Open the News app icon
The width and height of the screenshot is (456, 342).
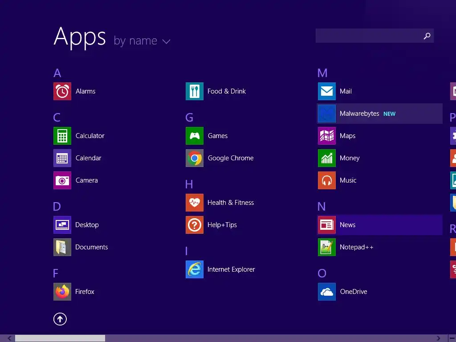[327, 225]
